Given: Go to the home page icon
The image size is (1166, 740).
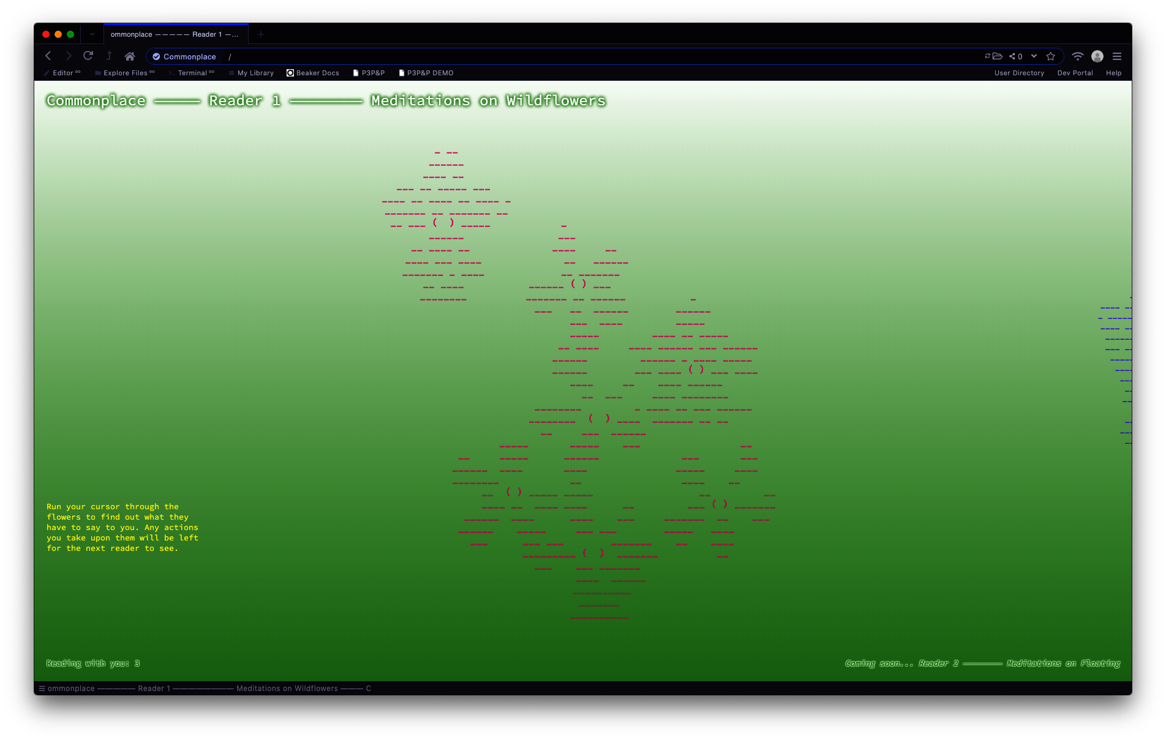Looking at the screenshot, I should point(129,56).
